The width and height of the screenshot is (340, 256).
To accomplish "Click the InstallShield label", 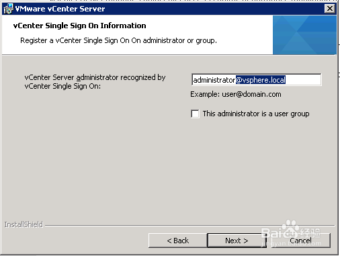I will [x=24, y=224].
